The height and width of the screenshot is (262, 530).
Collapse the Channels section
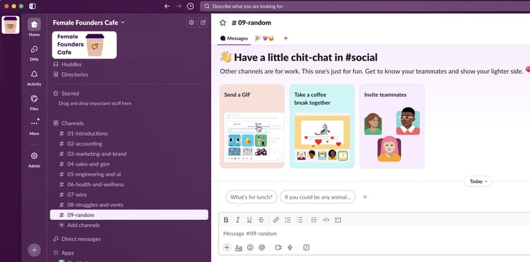tap(72, 123)
